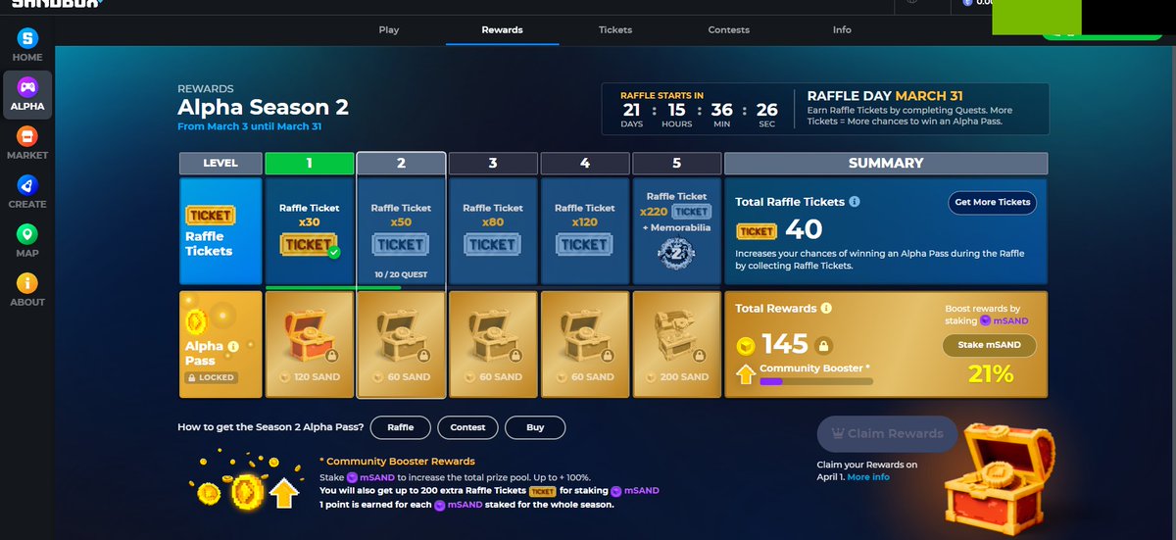
Task: Open the CREATE sidebar icon
Action: (27, 185)
